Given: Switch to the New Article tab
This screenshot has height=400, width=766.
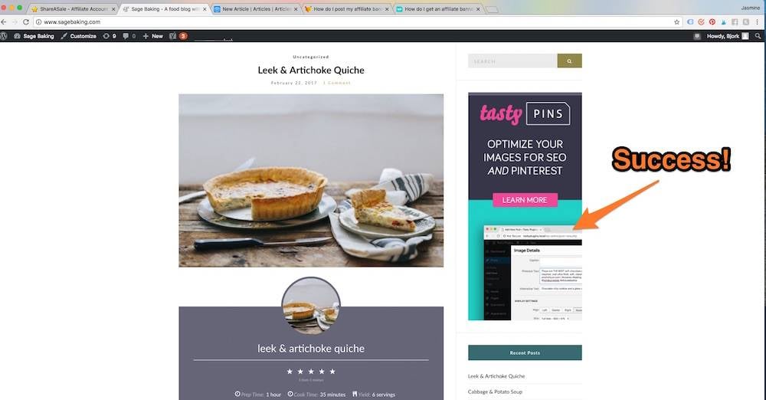Looking at the screenshot, I should (257, 8).
